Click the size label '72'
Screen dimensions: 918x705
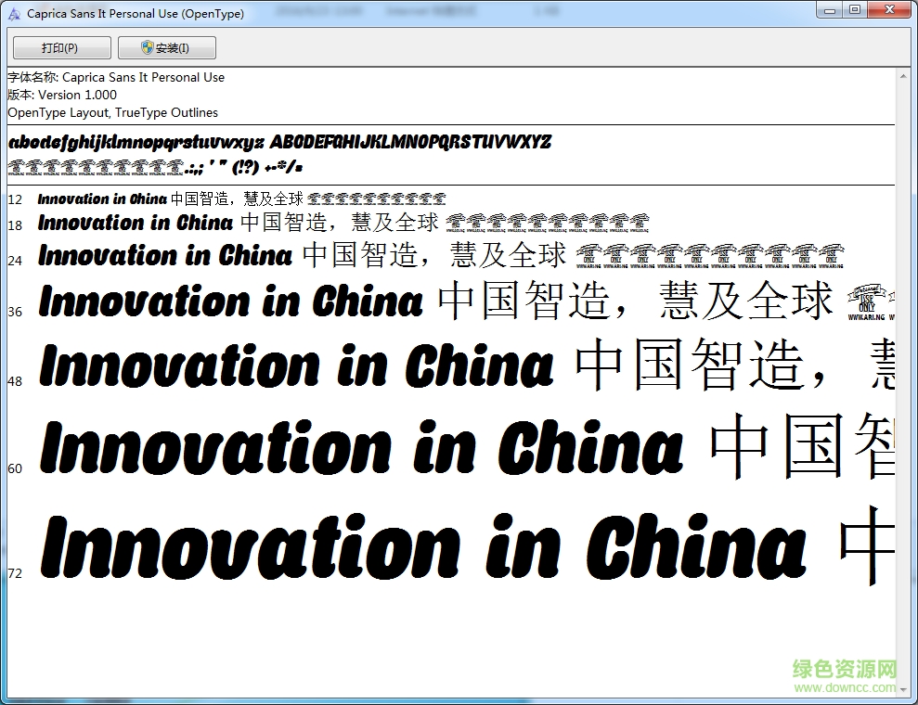(x=15, y=573)
